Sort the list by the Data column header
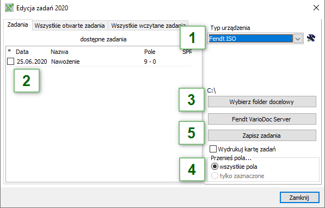The image size is (325, 208). [22, 52]
